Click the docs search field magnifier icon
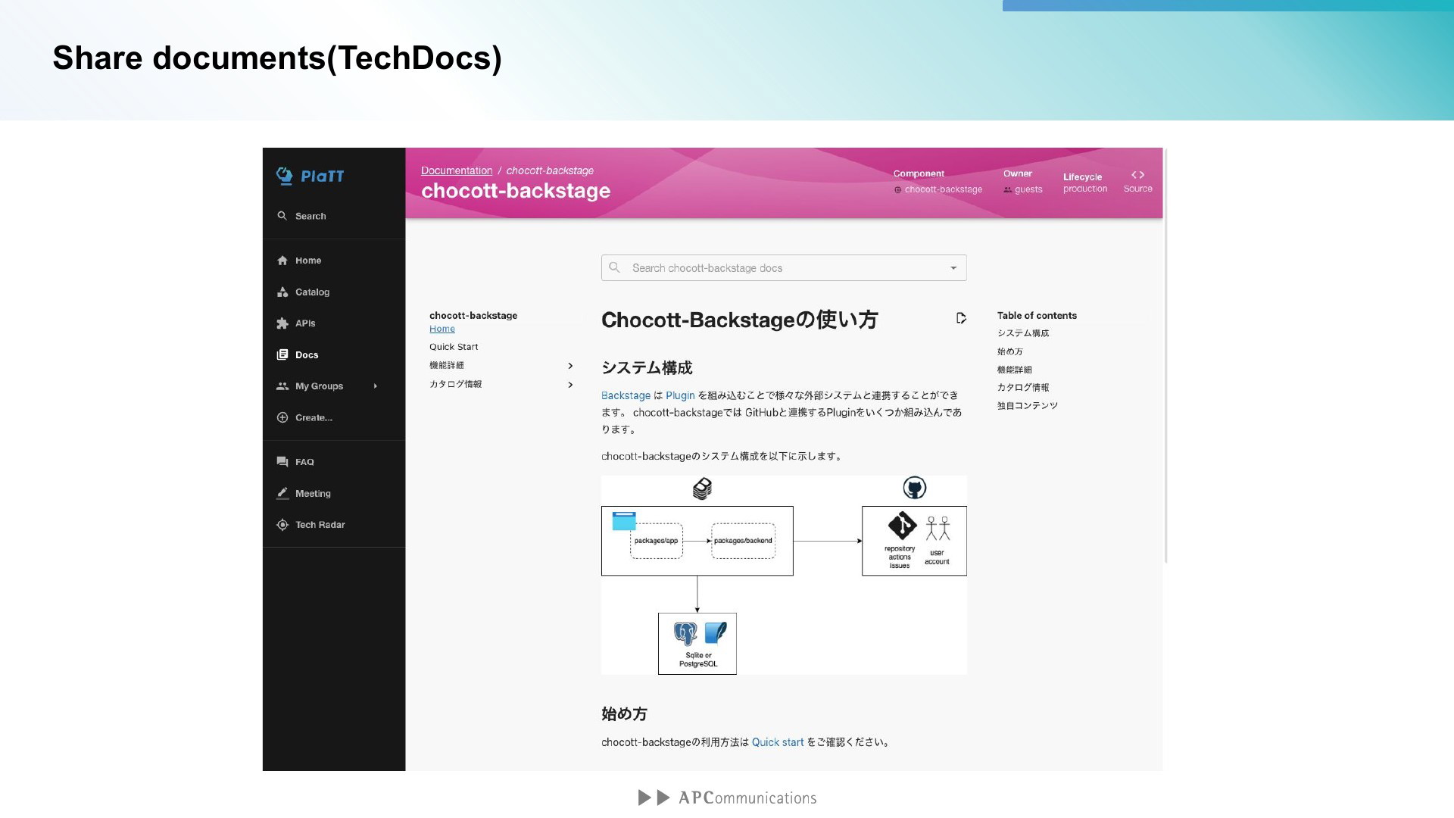Image resolution: width=1454 pixels, height=818 pixels. pos(615,267)
